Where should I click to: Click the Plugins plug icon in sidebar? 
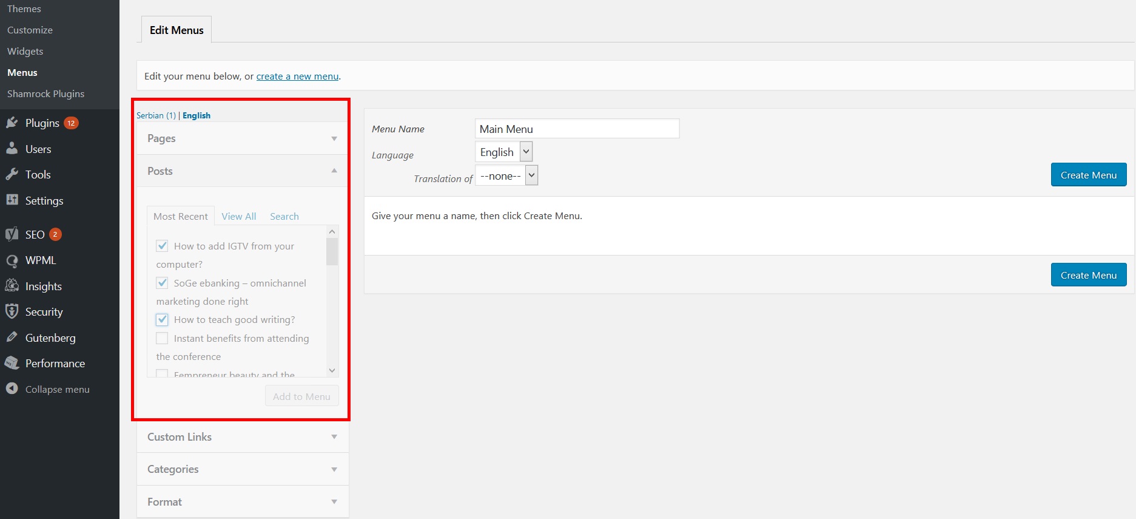pos(12,123)
